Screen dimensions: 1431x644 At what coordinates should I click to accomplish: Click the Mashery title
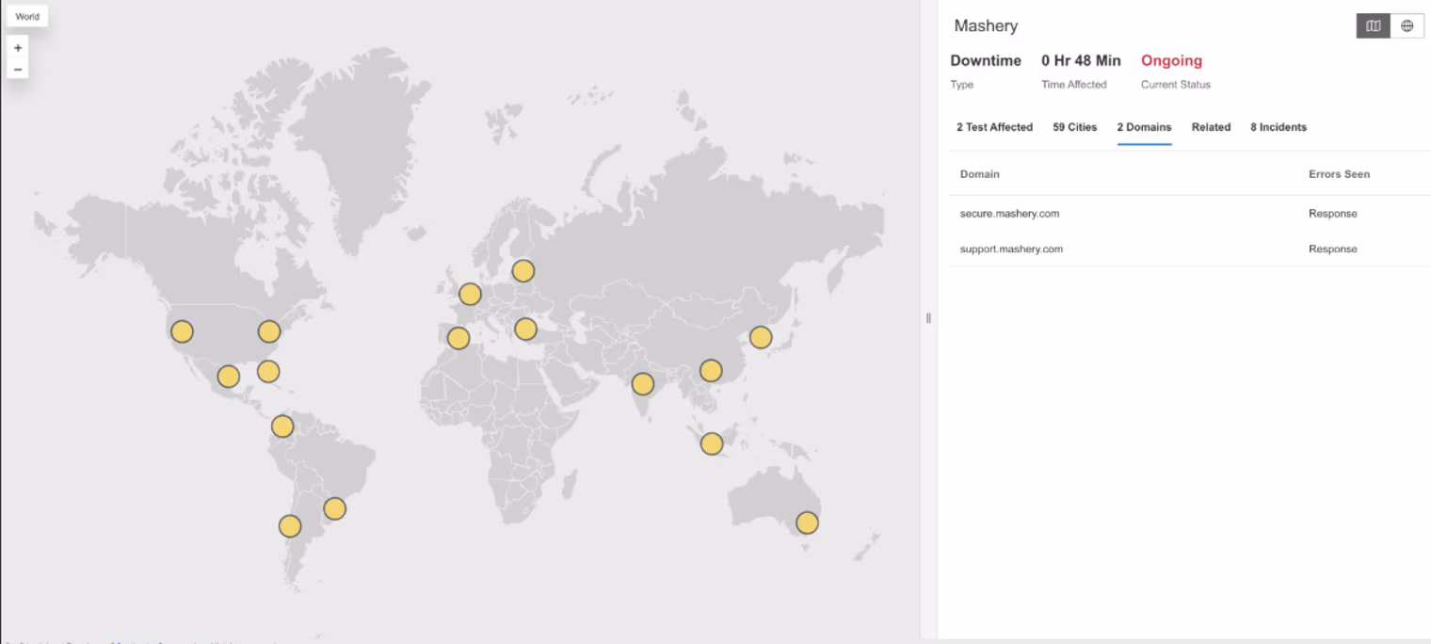pyautogui.click(x=986, y=26)
